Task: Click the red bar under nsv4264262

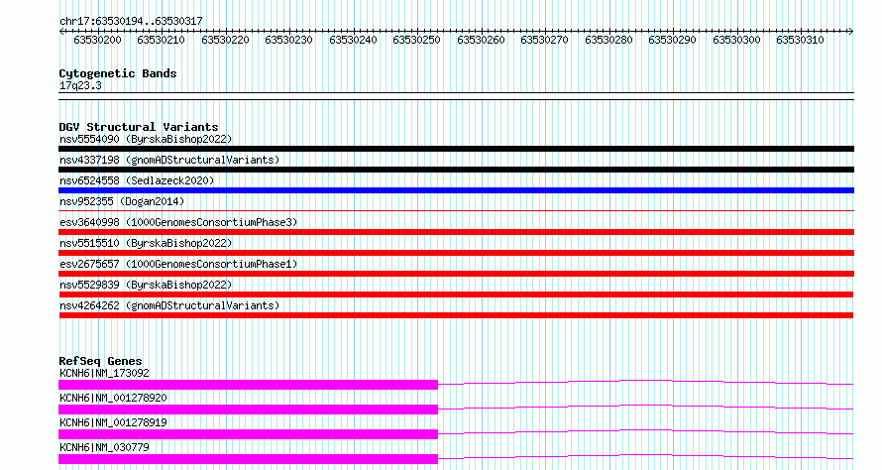Action: pos(456,315)
